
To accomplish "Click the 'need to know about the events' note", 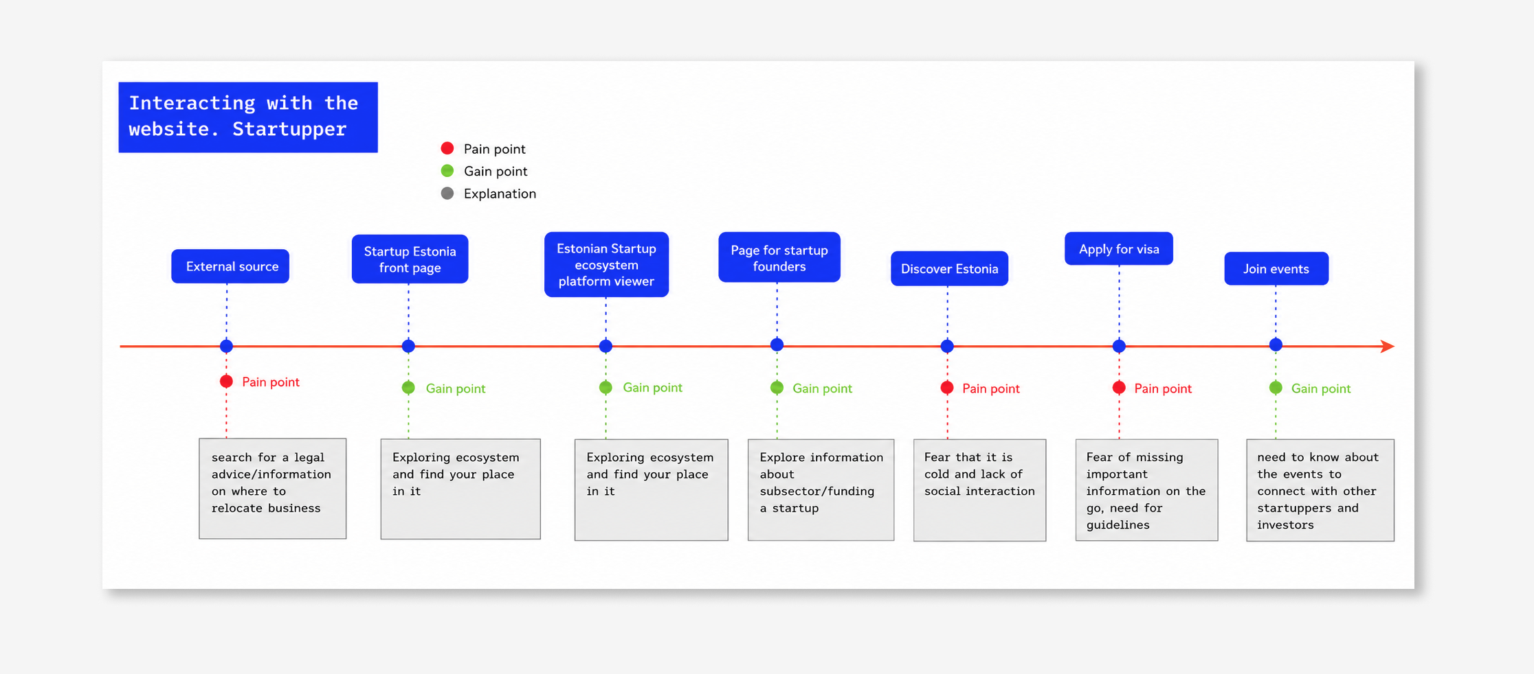I will (x=1320, y=490).
